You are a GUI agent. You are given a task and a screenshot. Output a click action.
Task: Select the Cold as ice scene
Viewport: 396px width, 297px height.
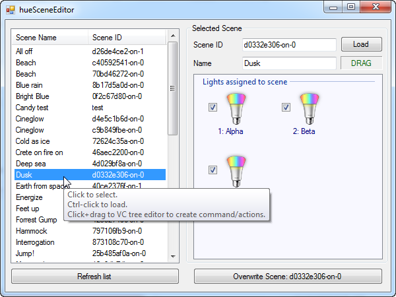click(90, 141)
